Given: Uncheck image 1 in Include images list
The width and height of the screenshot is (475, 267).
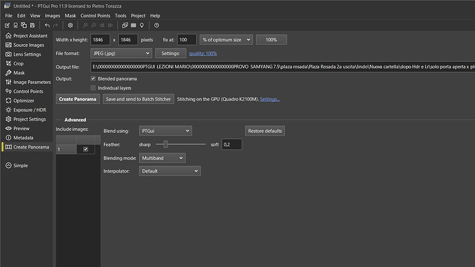Looking at the screenshot, I should pos(86,149).
